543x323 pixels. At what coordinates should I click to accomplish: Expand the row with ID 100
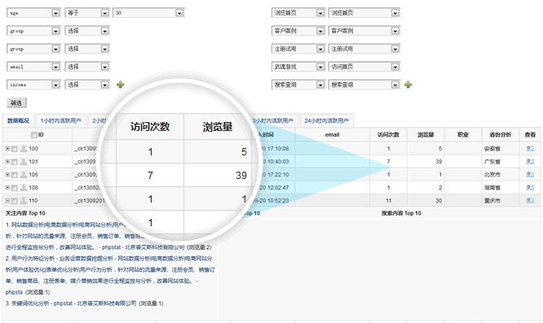point(7,149)
